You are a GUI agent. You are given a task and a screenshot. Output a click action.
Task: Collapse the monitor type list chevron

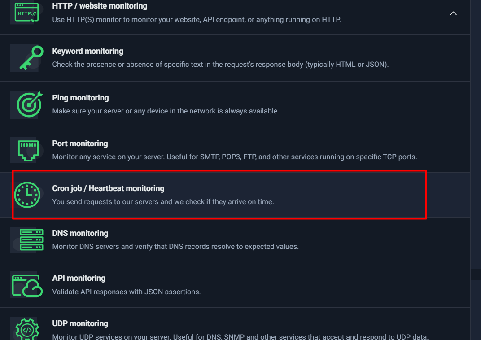[x=453, y=13]
